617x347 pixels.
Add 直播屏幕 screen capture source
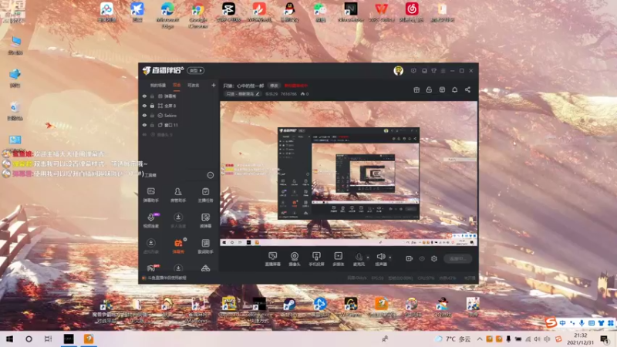point(273,259)
